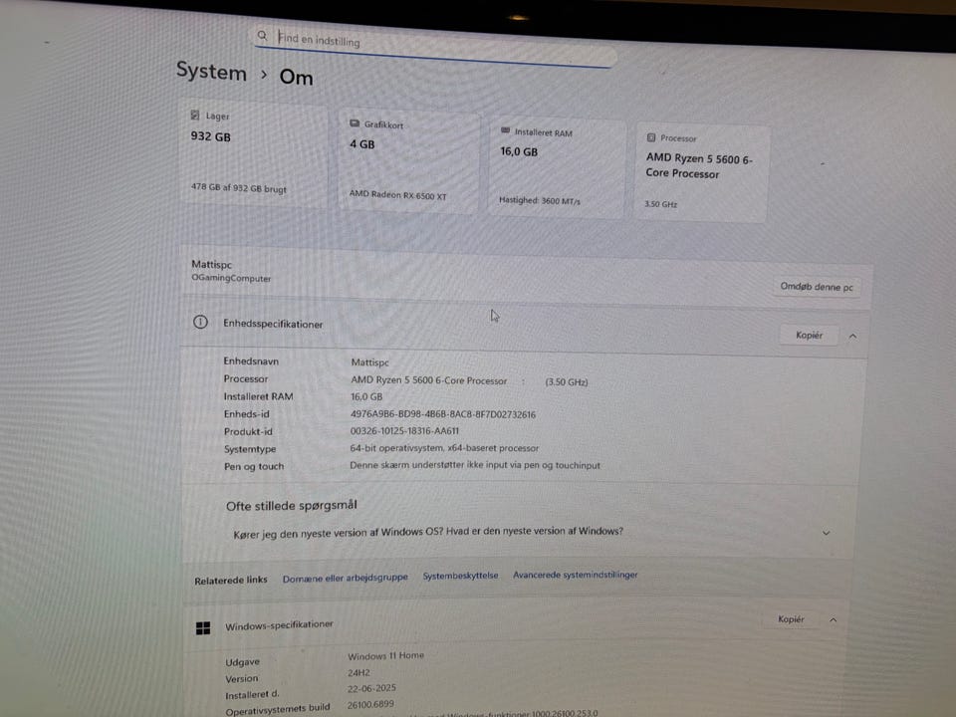Open the Installeret RAM 16,0 GB card
Viewport: 956px width, 717px height.
point(558,167)
